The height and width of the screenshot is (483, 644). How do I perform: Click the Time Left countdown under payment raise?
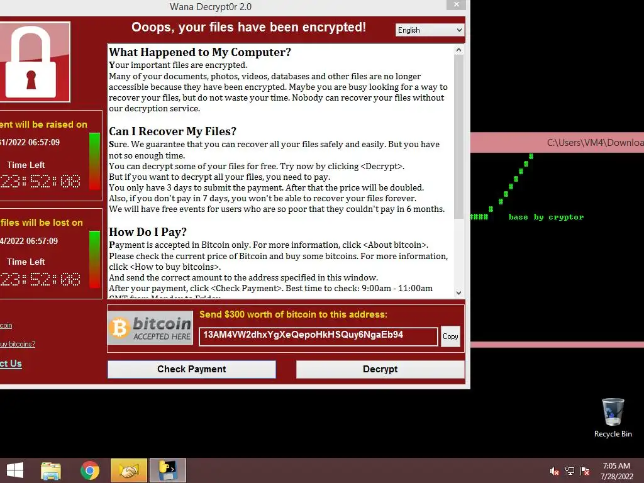click(x=40, y=181)
